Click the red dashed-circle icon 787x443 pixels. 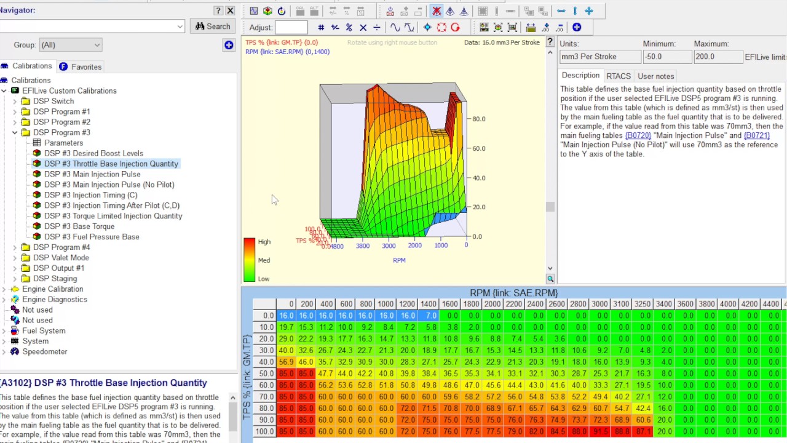(x=441, y=27)
